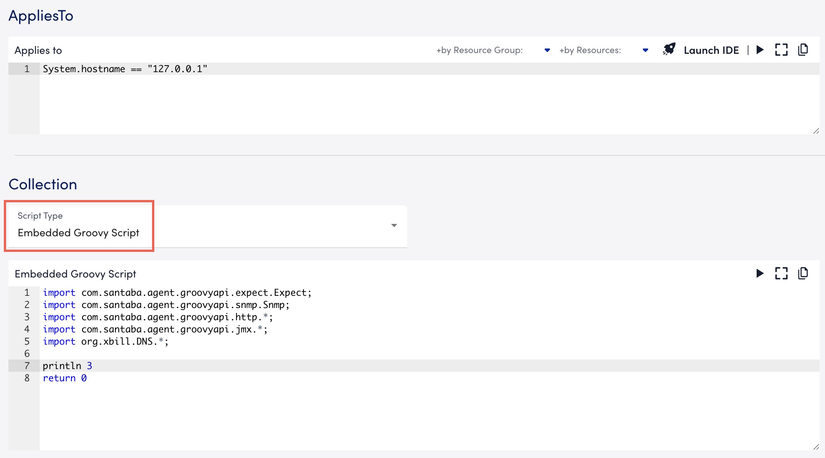
Task: Click the Collection section heading
Action: (x=42, y=184)
